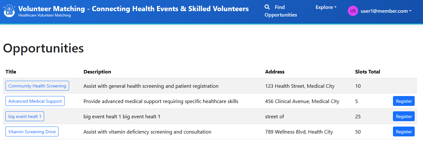Register for Vitamin Screening Drive
This screenshot has height=145, width=423.
[x=403, y=132]
